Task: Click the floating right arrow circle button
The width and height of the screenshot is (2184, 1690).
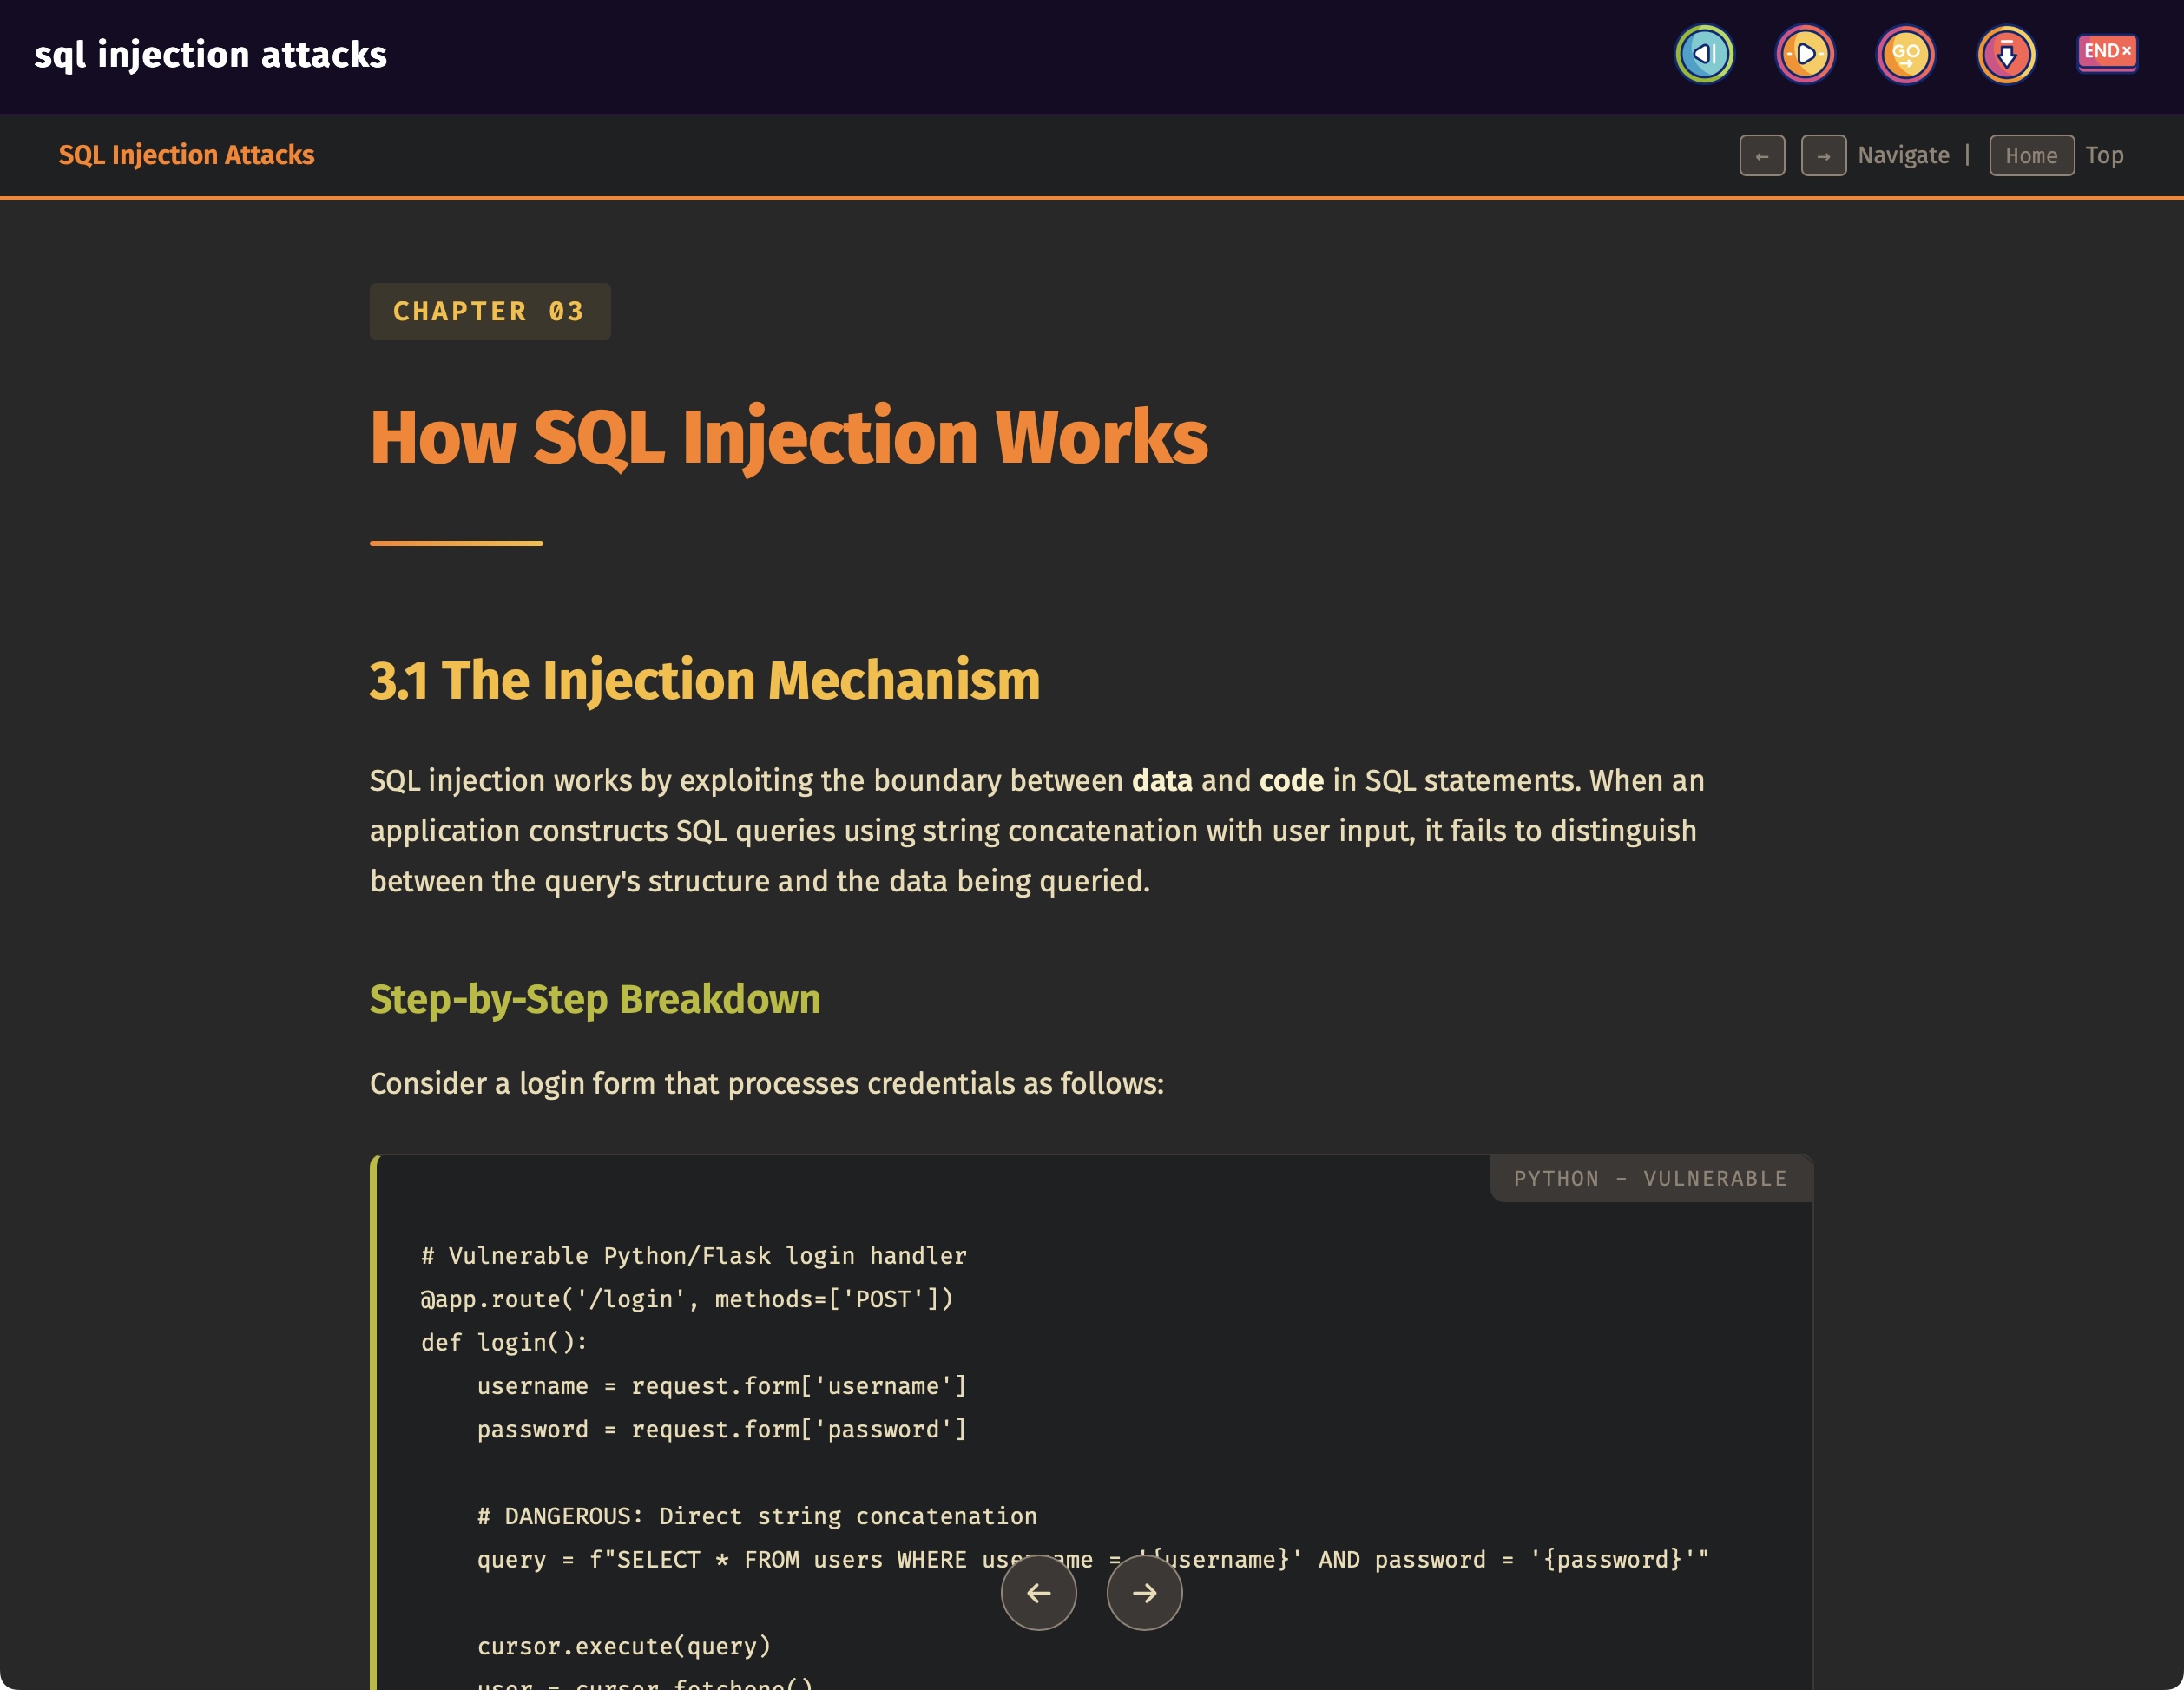Action: (x=1144, y=1592)
